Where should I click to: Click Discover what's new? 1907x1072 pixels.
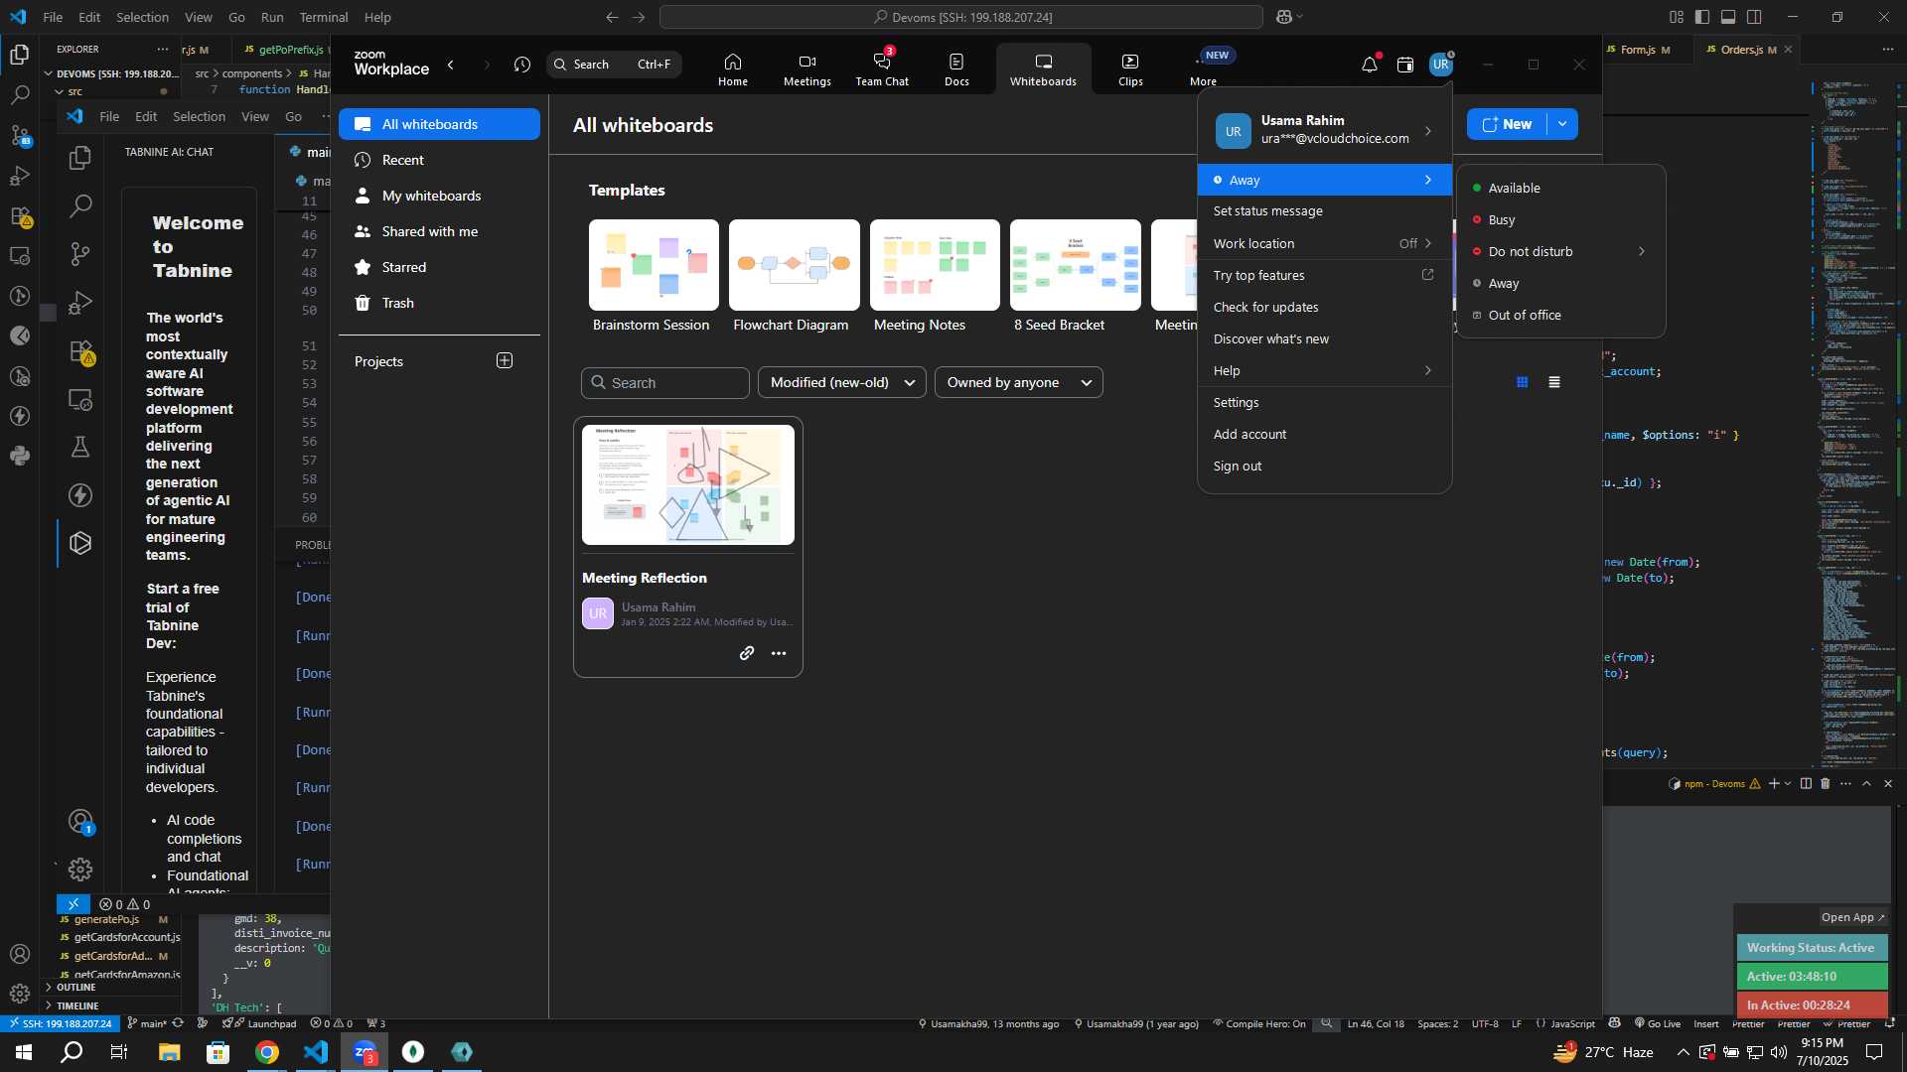pyautogui.click(x=1325, y=338)
